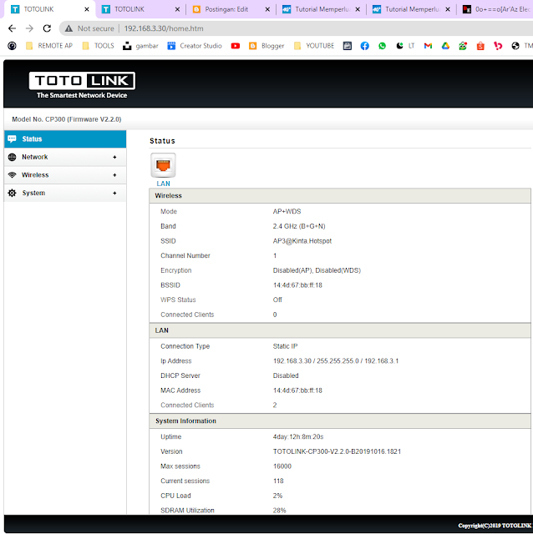Click the LAN link under port icon
533x534 pixels.
click(x=163, y=184)
